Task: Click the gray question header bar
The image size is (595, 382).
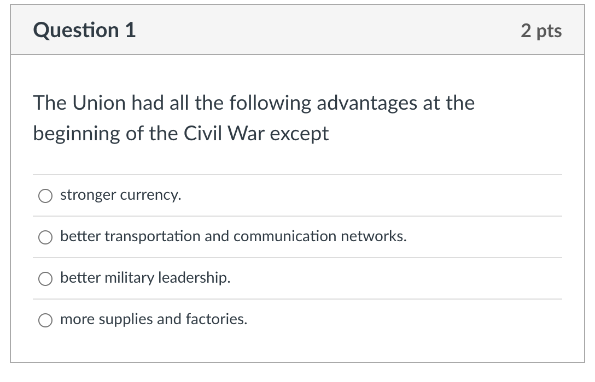Action: coord(297,30)
